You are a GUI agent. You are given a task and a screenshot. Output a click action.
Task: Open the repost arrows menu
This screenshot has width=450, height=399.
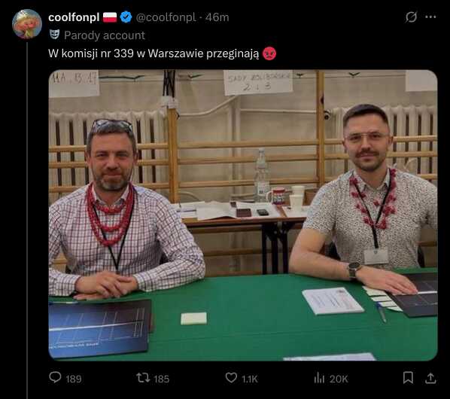[x=143, y=378]
